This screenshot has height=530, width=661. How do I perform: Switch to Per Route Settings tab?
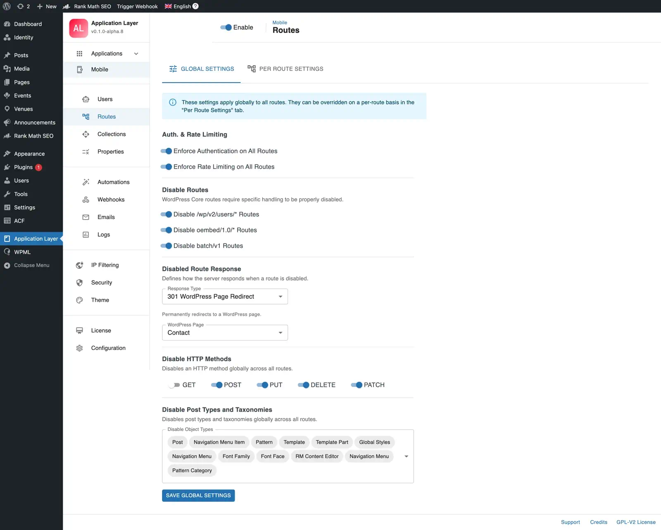pyautogui.click(x=285, y=69)
